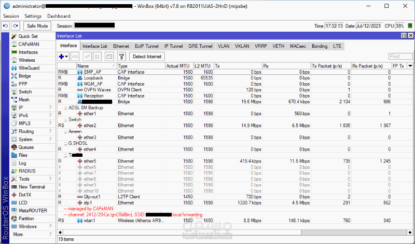
Task: Click the filter funnel button
Action: (121, 57)
